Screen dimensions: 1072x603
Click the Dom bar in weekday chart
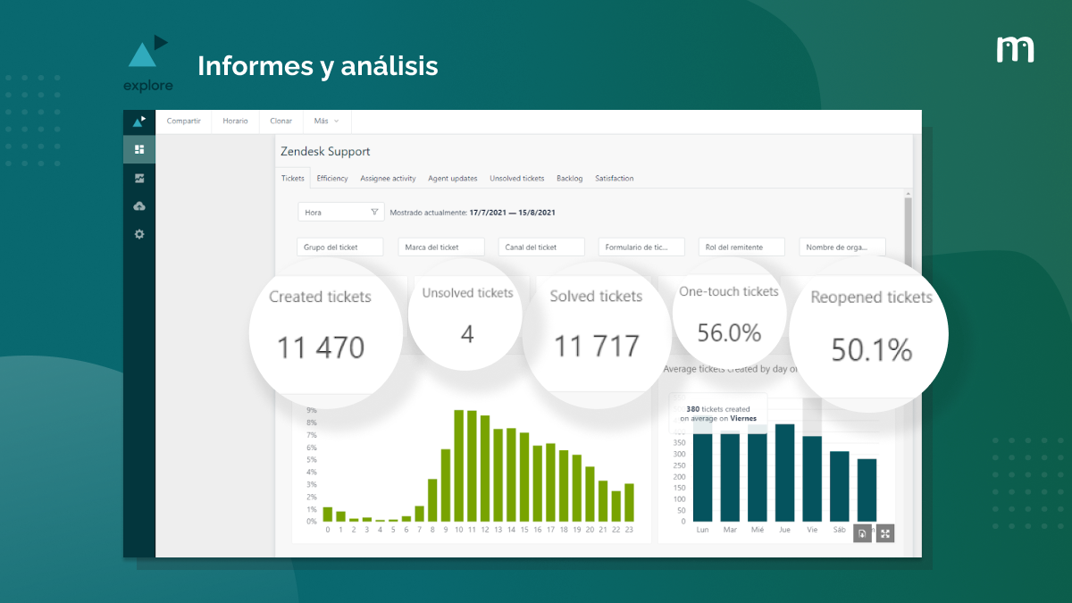867,490
